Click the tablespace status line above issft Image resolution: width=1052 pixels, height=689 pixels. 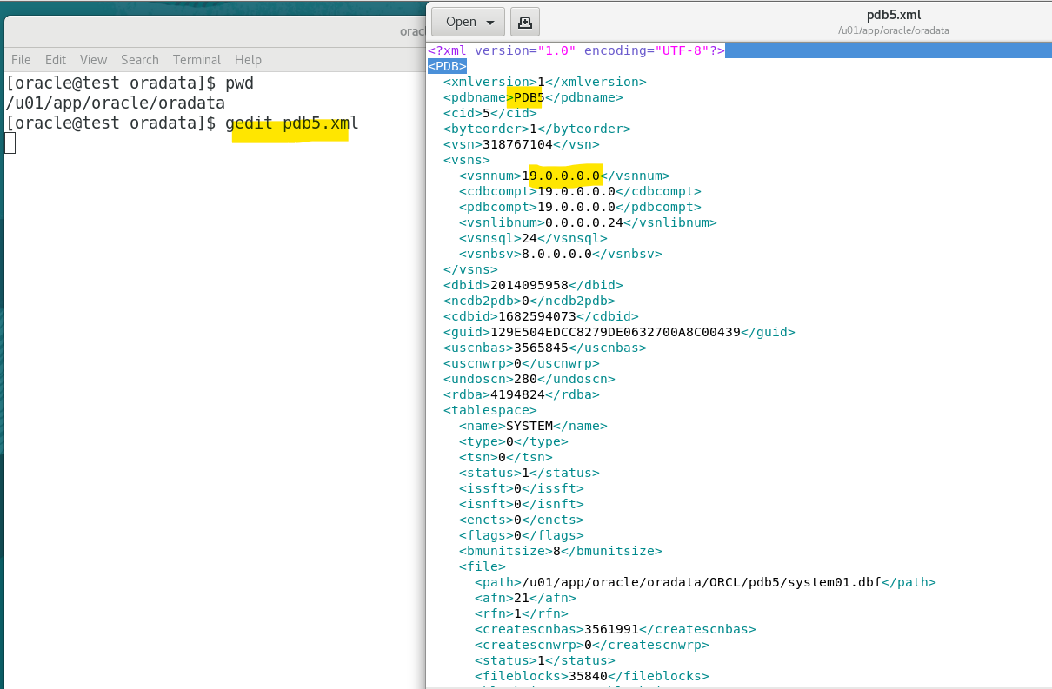pyautogui.click(x=529, y=473)
